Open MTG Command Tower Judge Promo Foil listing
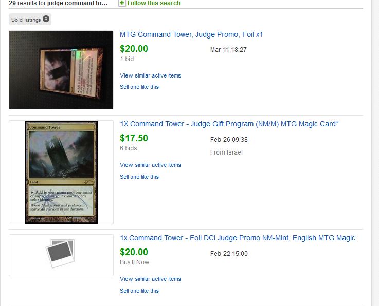Viewport: 379px width, 306px height. [x=191, y=34]
